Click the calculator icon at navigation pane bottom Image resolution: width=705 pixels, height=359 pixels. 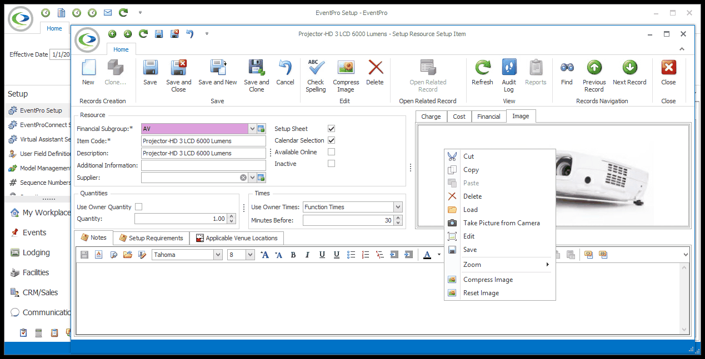pos(39,333)
